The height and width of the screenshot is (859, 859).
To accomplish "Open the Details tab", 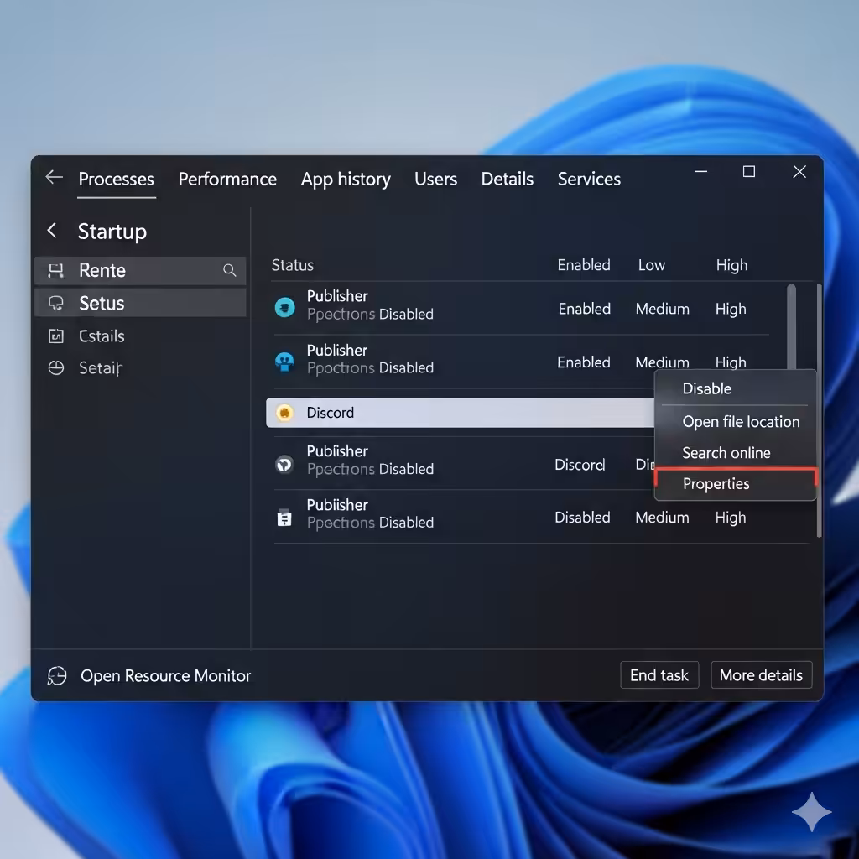I will (508, 180).
